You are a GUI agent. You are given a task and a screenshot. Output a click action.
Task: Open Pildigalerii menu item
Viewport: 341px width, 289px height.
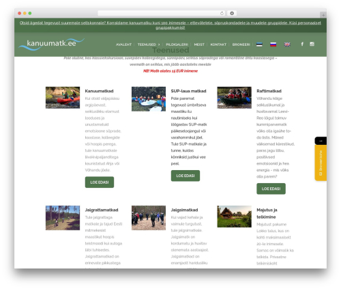[x=177, y=44]
